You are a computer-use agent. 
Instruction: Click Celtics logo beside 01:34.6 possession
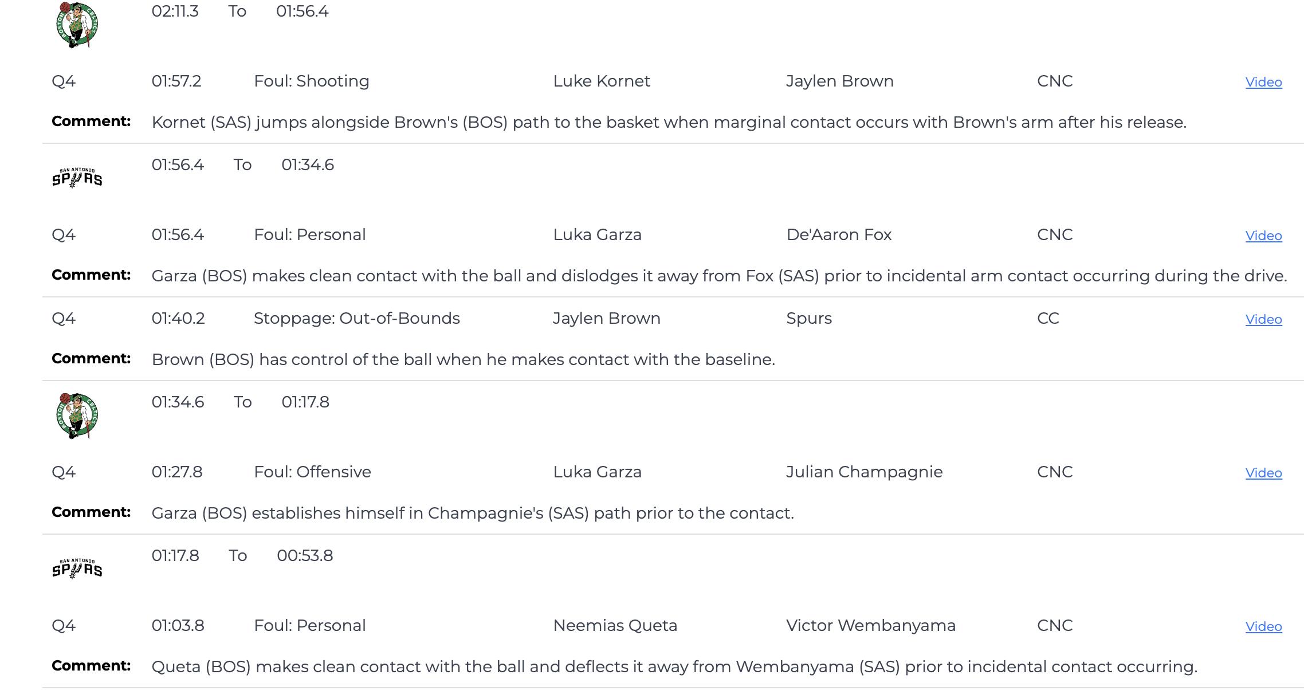pos(77,415)
